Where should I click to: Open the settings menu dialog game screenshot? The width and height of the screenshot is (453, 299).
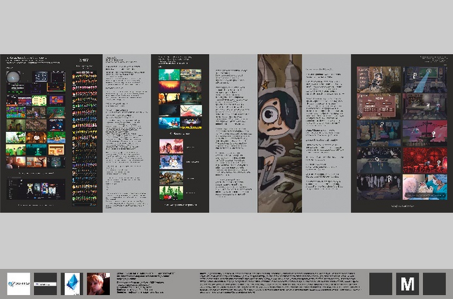[x=379, y=106]
